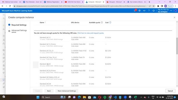Switch to the Shri Hari Stotra YouTube tab

coord(74,2)
